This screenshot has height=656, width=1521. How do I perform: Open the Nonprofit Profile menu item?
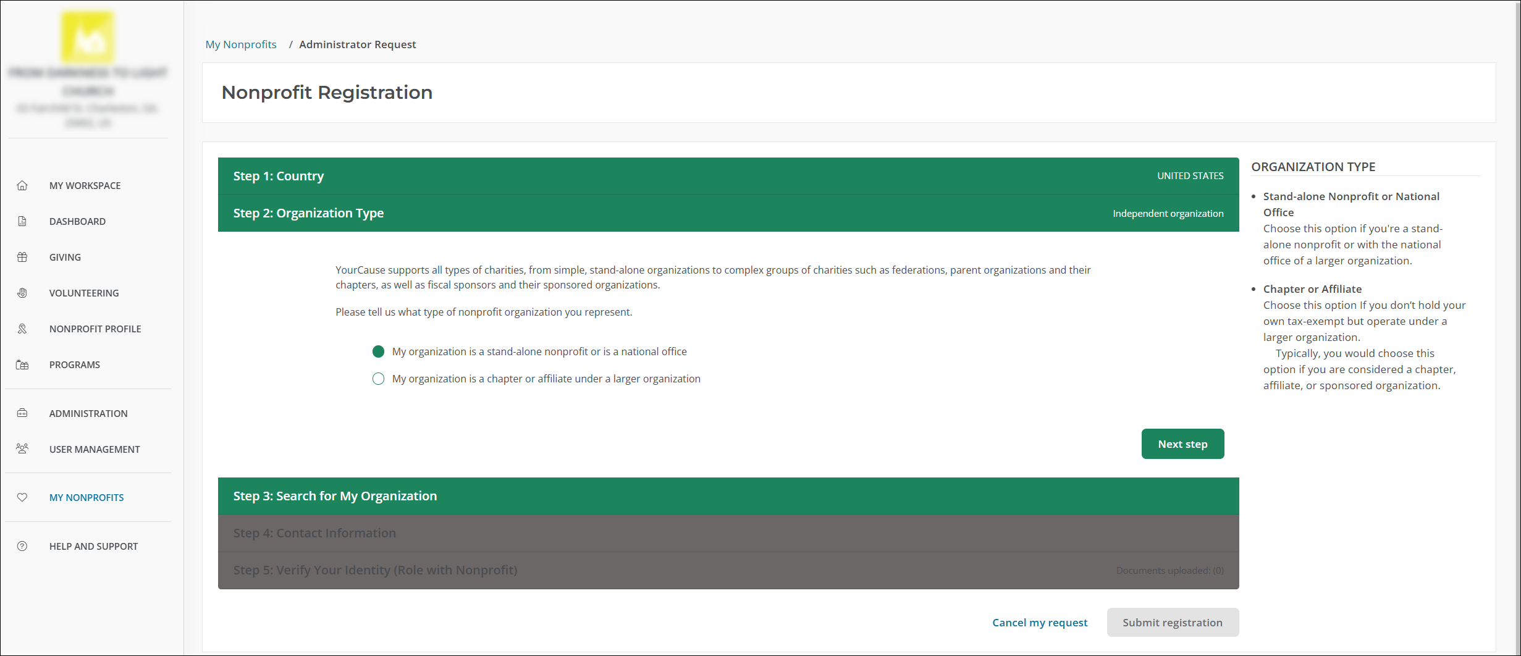pyautogui.click(x=95, y=329)
